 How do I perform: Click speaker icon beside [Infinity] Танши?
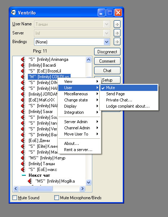23,164
